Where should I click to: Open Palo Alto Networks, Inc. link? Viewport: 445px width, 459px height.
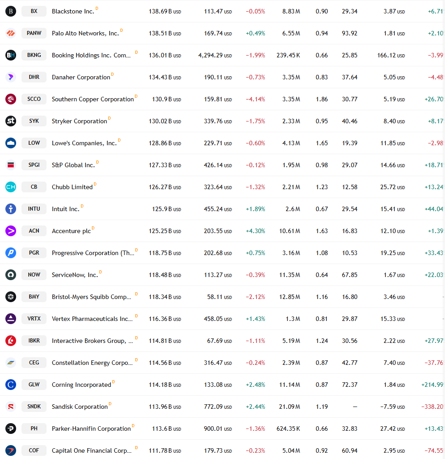click(x=86, y=33)
